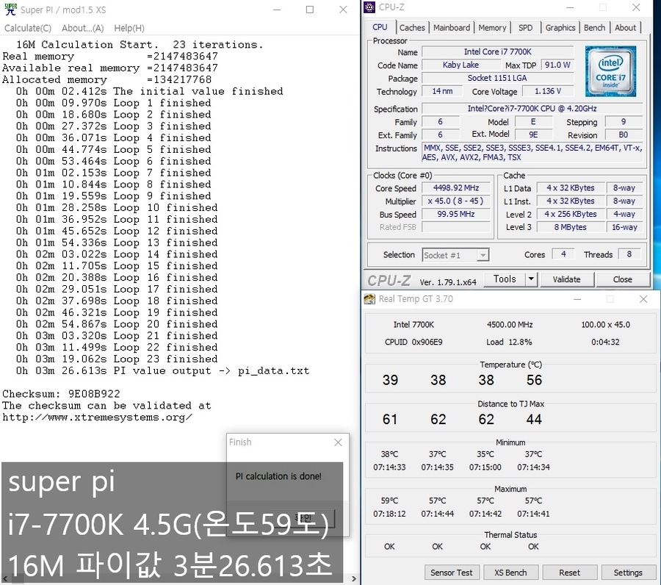Select the CPU tab in CPU-Z
Screen dimensions: 661x585
point(380,27)
